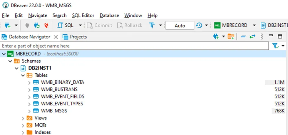
Task: Collapse the Tables node
Action: click(x=23, y=75)
